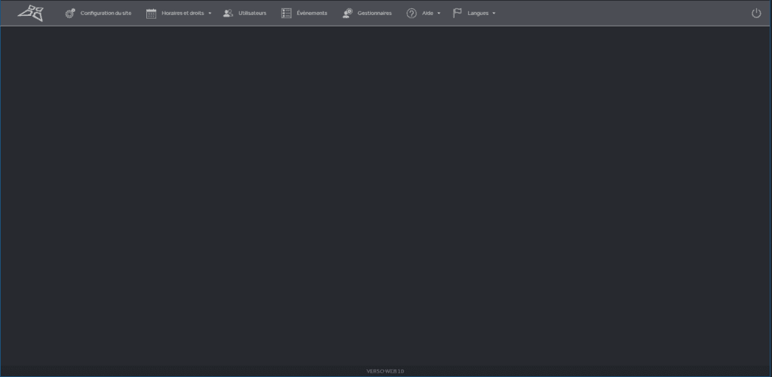Go to the Utilisateurs section label

(252, 14)
